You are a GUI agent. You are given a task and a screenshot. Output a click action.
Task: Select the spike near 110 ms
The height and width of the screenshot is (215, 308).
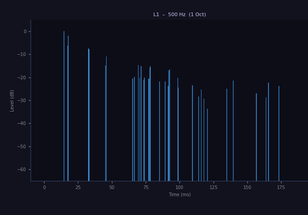192,133
